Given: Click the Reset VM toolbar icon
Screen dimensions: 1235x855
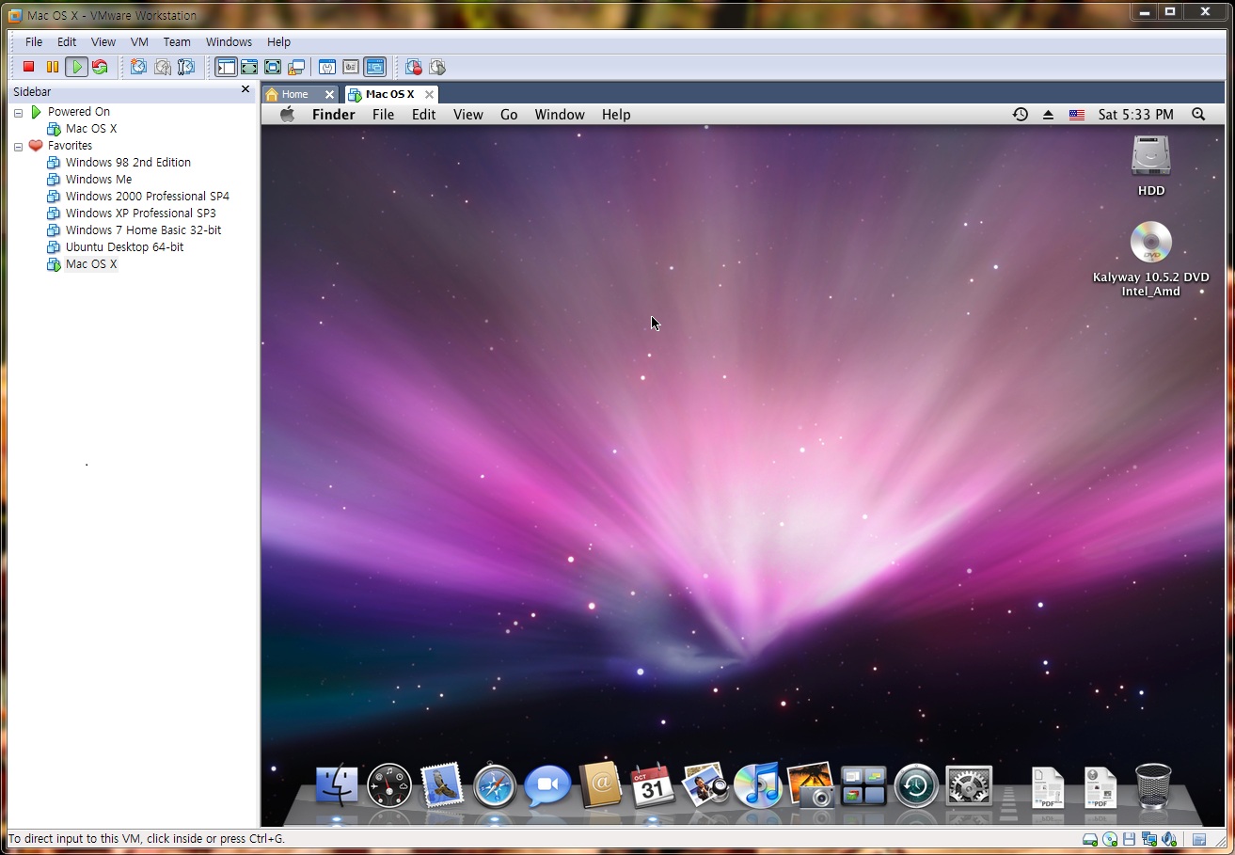Looking at the screenshot, I should (100, 67).
